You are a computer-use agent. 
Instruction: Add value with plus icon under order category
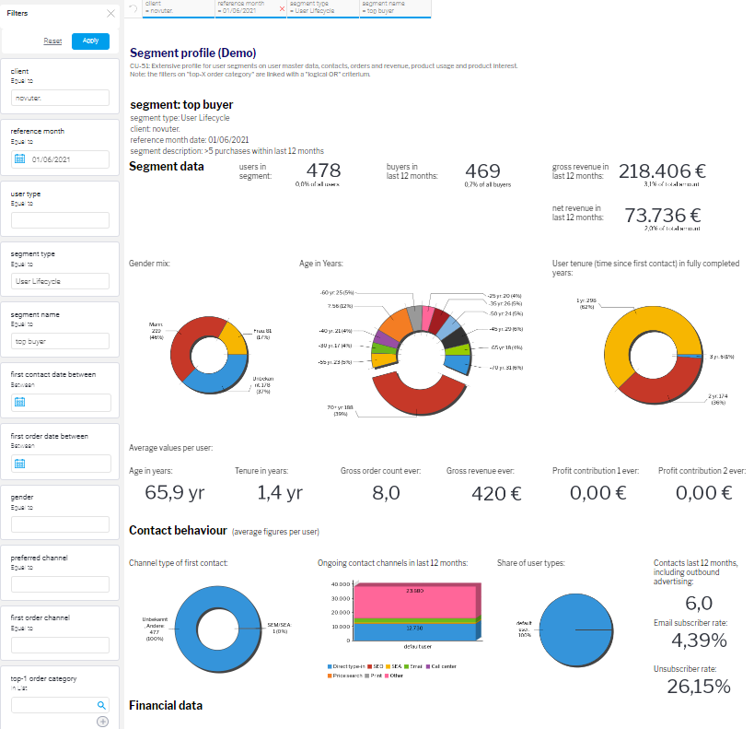[x=102, y=722]
